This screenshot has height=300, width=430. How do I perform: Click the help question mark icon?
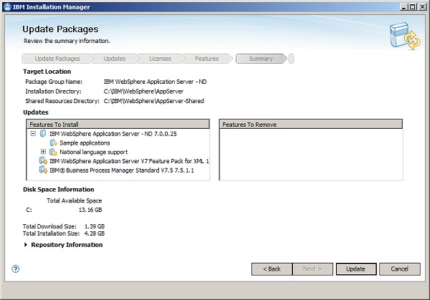15,268
